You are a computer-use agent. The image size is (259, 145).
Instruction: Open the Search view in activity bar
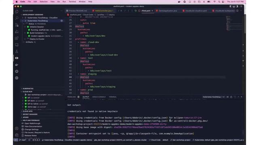17,18
